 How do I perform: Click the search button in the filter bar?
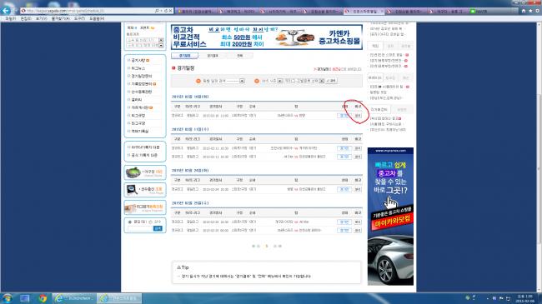tap(332, 81)
